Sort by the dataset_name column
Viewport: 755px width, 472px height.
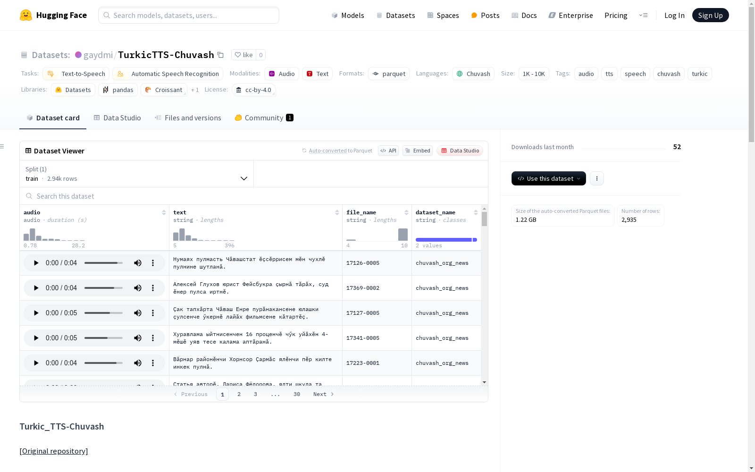tap(476, 212)
